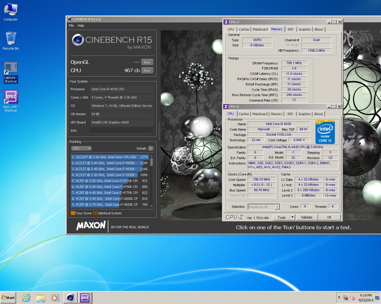The image size is (381, 304).
Task: Click the Specification field i5-4430 CPU @ 3.00GHz
Action: (293, 147)
